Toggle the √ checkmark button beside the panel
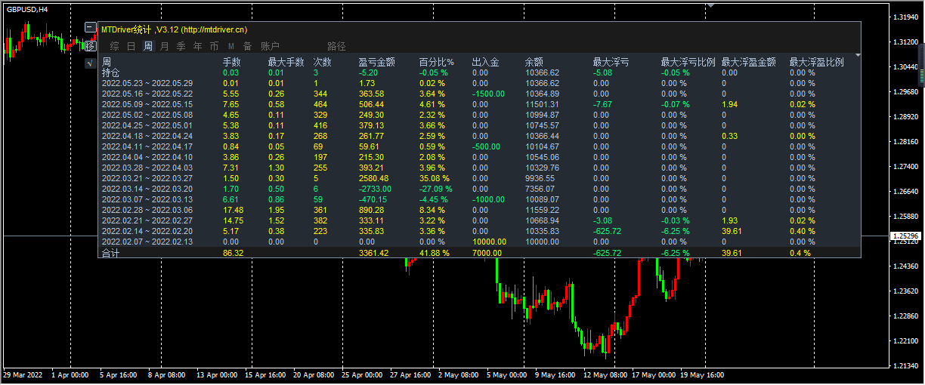The height and width of the screenshot is (385, 925). point(90,63)
